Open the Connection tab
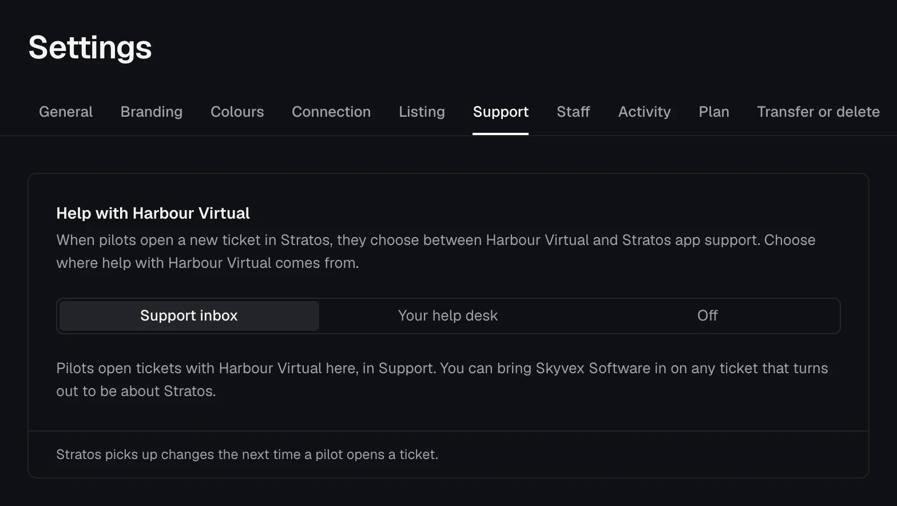Viewport: 897px width, 506px height. point(331,112)
